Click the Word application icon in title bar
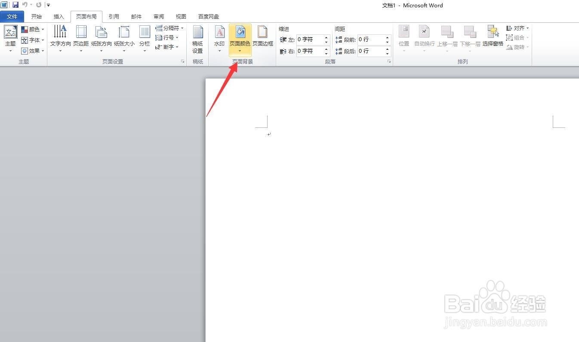 (x=4, y=5)
